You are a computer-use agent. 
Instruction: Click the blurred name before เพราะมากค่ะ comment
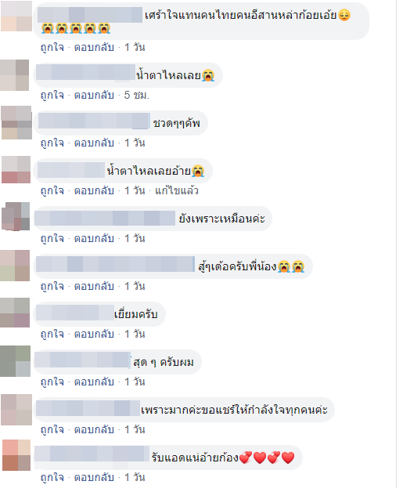click(x=88, y=408)
